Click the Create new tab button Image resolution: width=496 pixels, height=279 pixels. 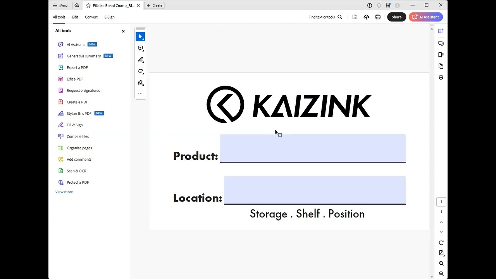(x=154, y=5)
